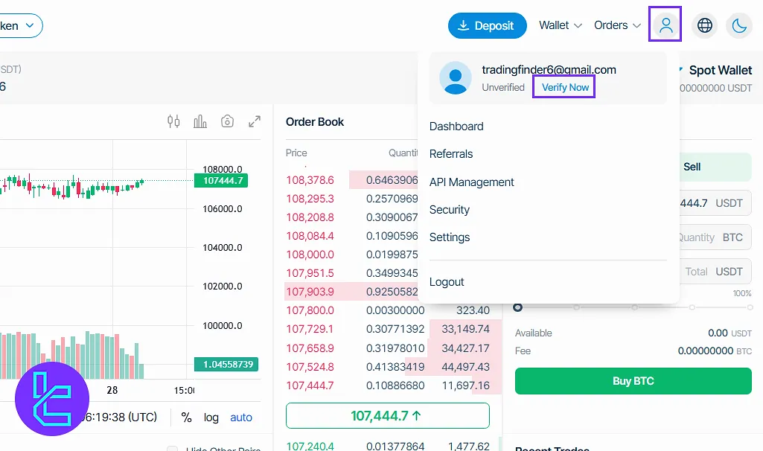
Task: Take chart snapshot with camera icon
Action: coord(228,121)
